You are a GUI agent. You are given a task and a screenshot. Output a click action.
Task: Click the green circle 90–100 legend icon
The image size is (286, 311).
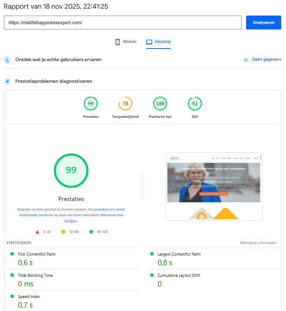(x=91, y=232)
